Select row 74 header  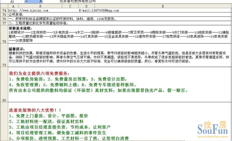[x=4, y=11]
